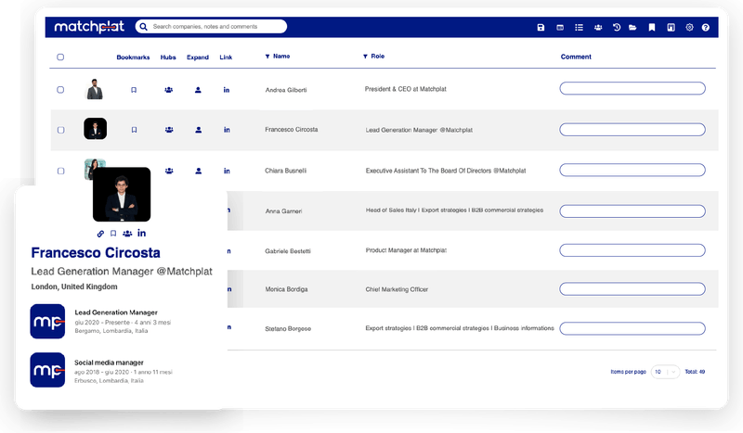Switch to list view icon in top bar
The image size is (743, 433).
[579, 28]
